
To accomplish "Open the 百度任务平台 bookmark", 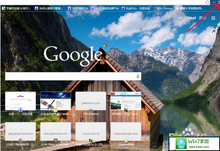I will point(78,8).
